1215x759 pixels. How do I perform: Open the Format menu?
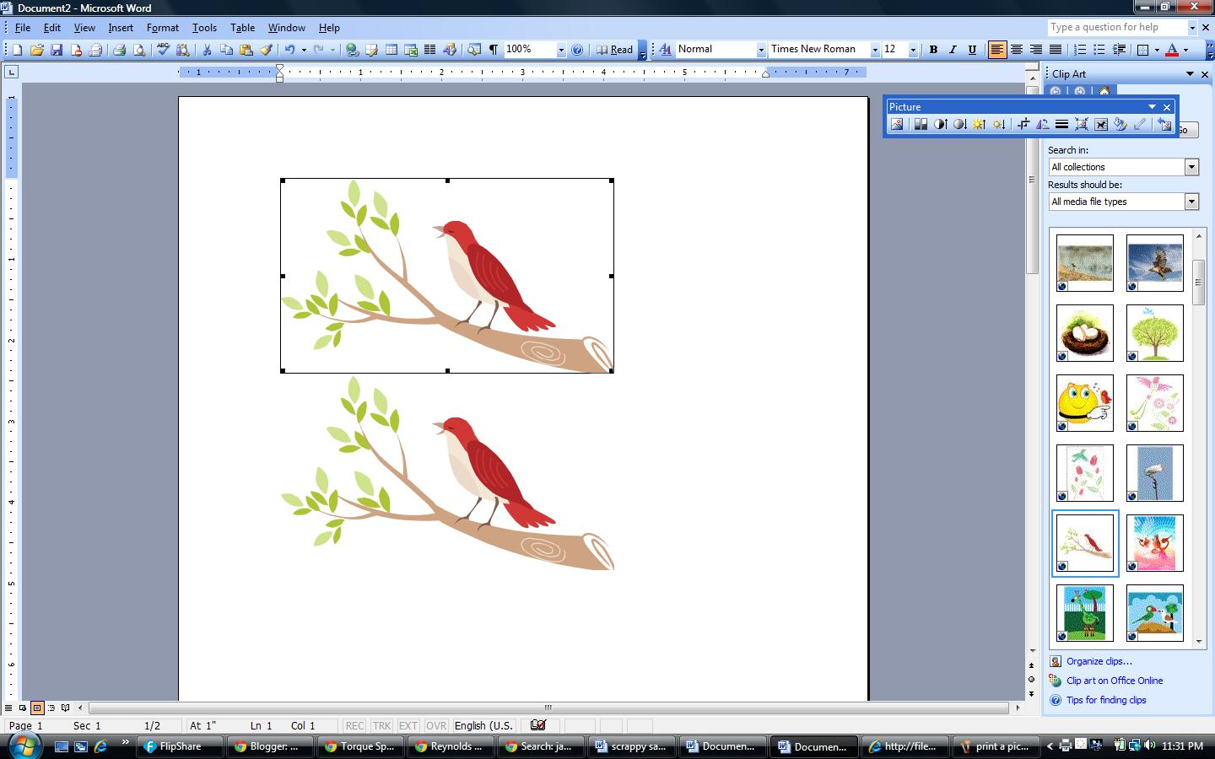click(x=163, y=27)
